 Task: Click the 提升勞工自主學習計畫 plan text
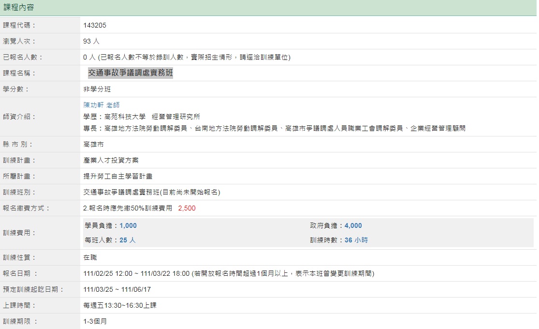pyautogui.click(x=118, y=176)
